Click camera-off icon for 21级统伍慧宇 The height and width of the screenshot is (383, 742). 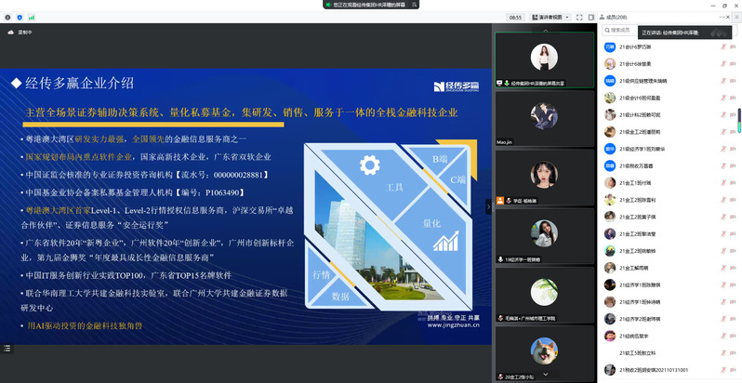click(733, 336)
